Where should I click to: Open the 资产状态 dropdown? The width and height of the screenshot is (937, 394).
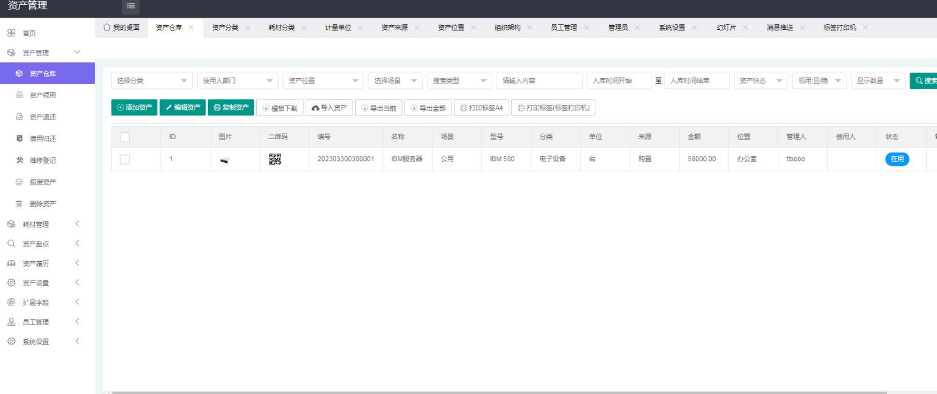coord(760,81)
